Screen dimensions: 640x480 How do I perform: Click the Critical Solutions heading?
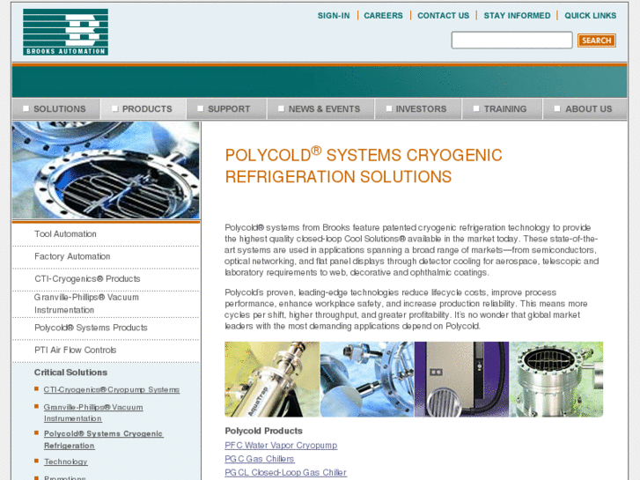(x=70, y=373)
